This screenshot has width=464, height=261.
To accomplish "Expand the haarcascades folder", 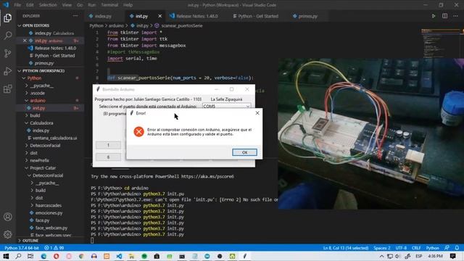I will [x=49, y=205].
